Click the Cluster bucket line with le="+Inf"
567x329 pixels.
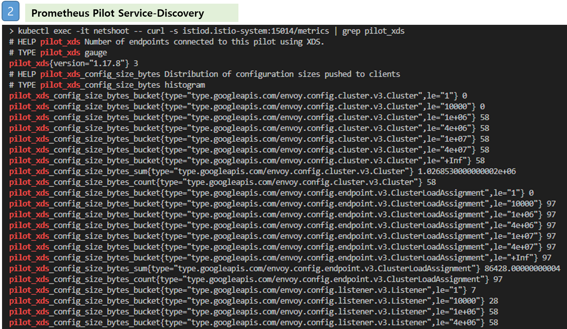point(247,160)
